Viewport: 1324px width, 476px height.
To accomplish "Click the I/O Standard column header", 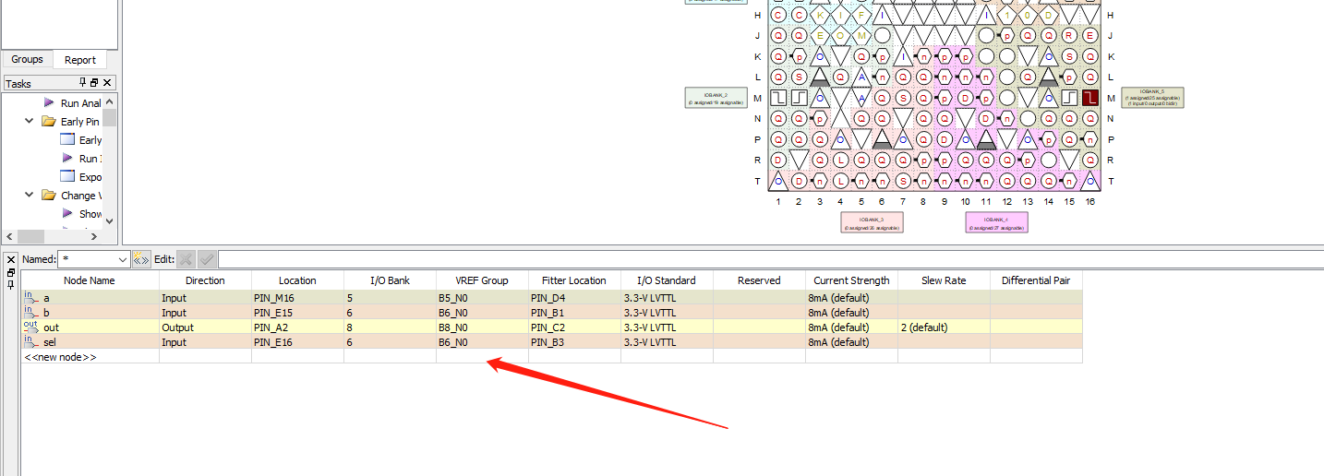I will [x=667, y=280].
